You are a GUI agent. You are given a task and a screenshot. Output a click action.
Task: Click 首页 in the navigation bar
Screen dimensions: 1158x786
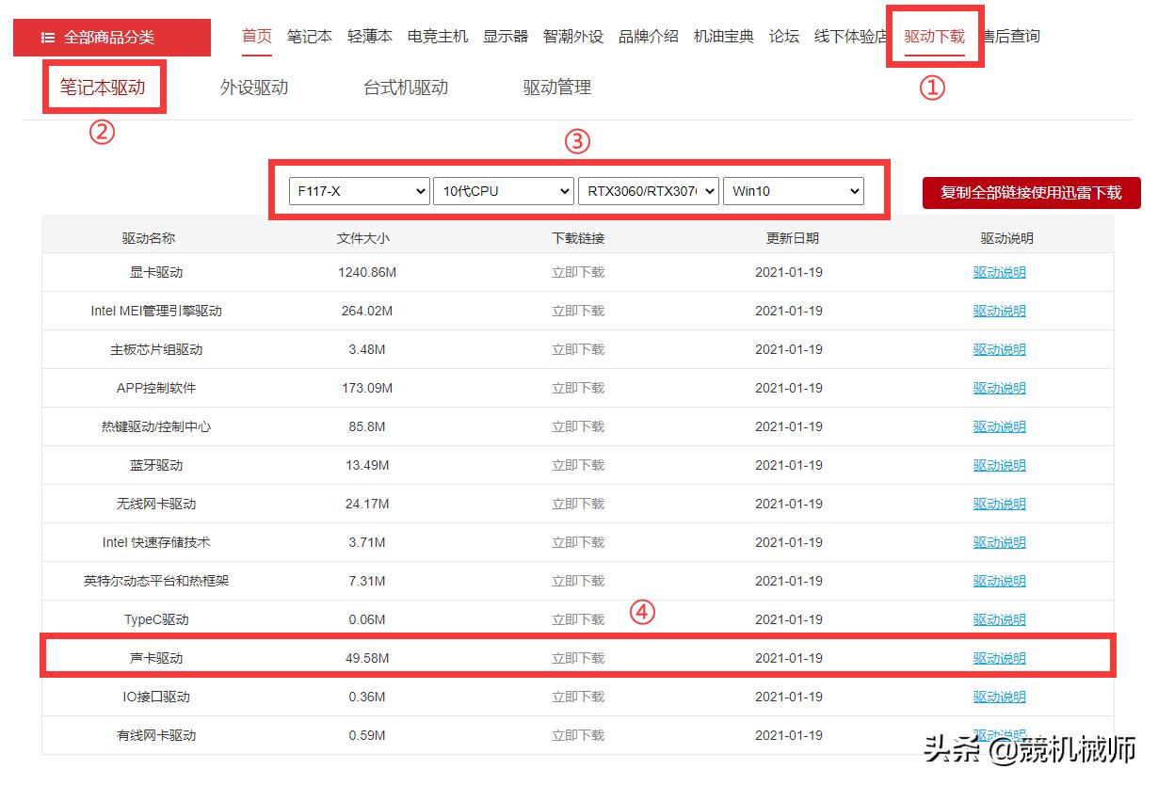click(256, 36)
